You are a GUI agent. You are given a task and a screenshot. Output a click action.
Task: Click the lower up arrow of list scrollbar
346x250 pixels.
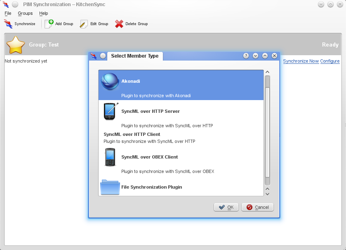[x=268, y=189]
